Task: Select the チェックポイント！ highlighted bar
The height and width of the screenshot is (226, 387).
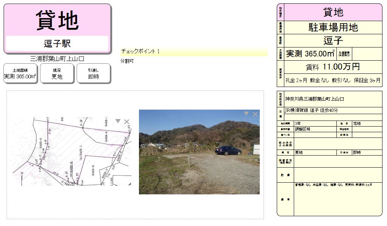Action: (194, 52)
